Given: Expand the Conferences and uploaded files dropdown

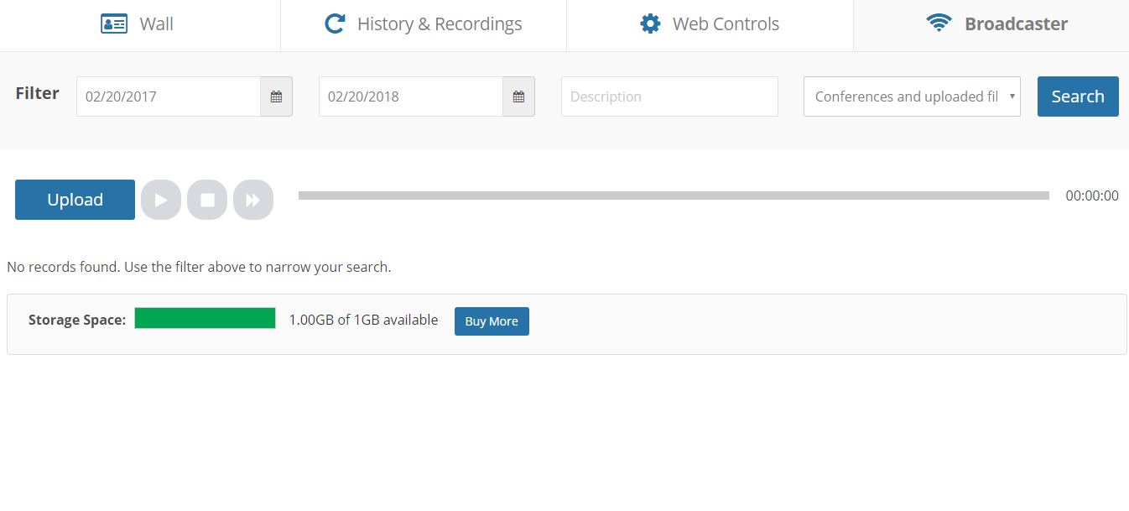Looking at the screenshot, I should (912, 96).
